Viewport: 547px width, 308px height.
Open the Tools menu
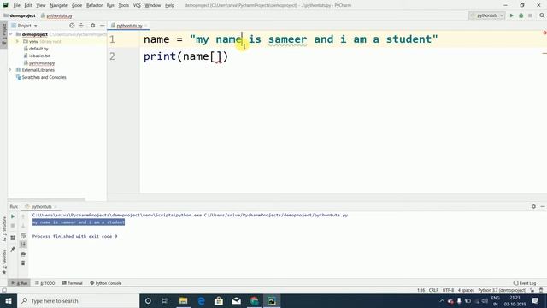(x=123, y=5)
